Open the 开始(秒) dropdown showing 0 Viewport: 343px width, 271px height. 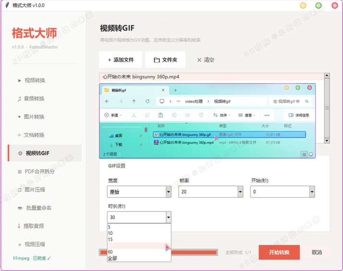(x=282, y=192)
